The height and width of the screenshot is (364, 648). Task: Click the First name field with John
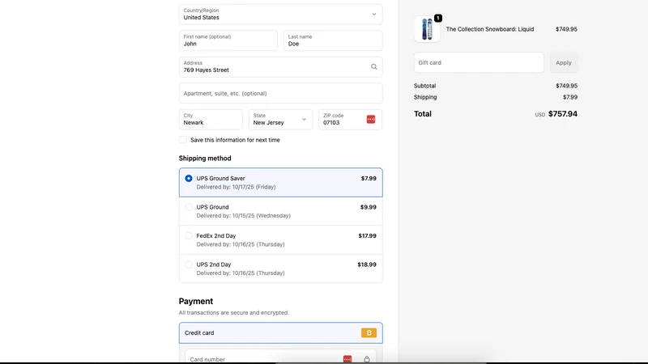[228, 40]
